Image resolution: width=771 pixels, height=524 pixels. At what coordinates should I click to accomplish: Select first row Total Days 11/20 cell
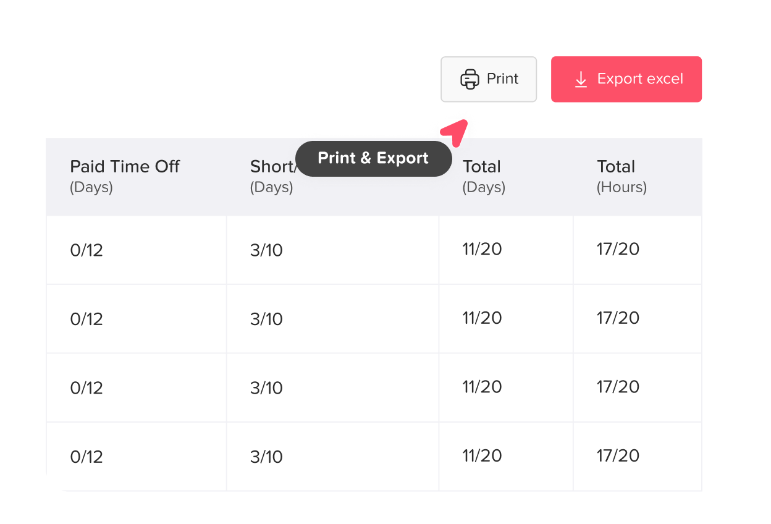pyautogui.click(x=482, y=249)
